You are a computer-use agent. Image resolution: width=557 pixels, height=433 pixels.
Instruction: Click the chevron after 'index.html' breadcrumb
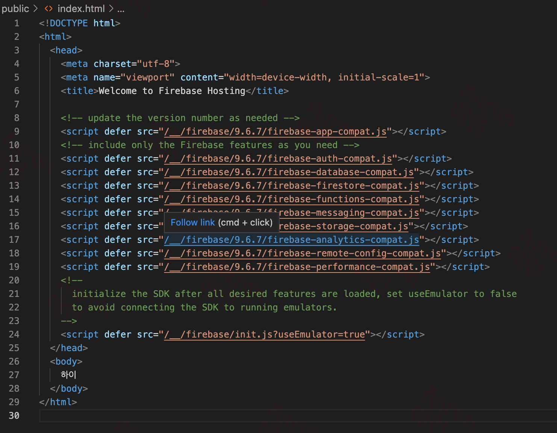111,9
